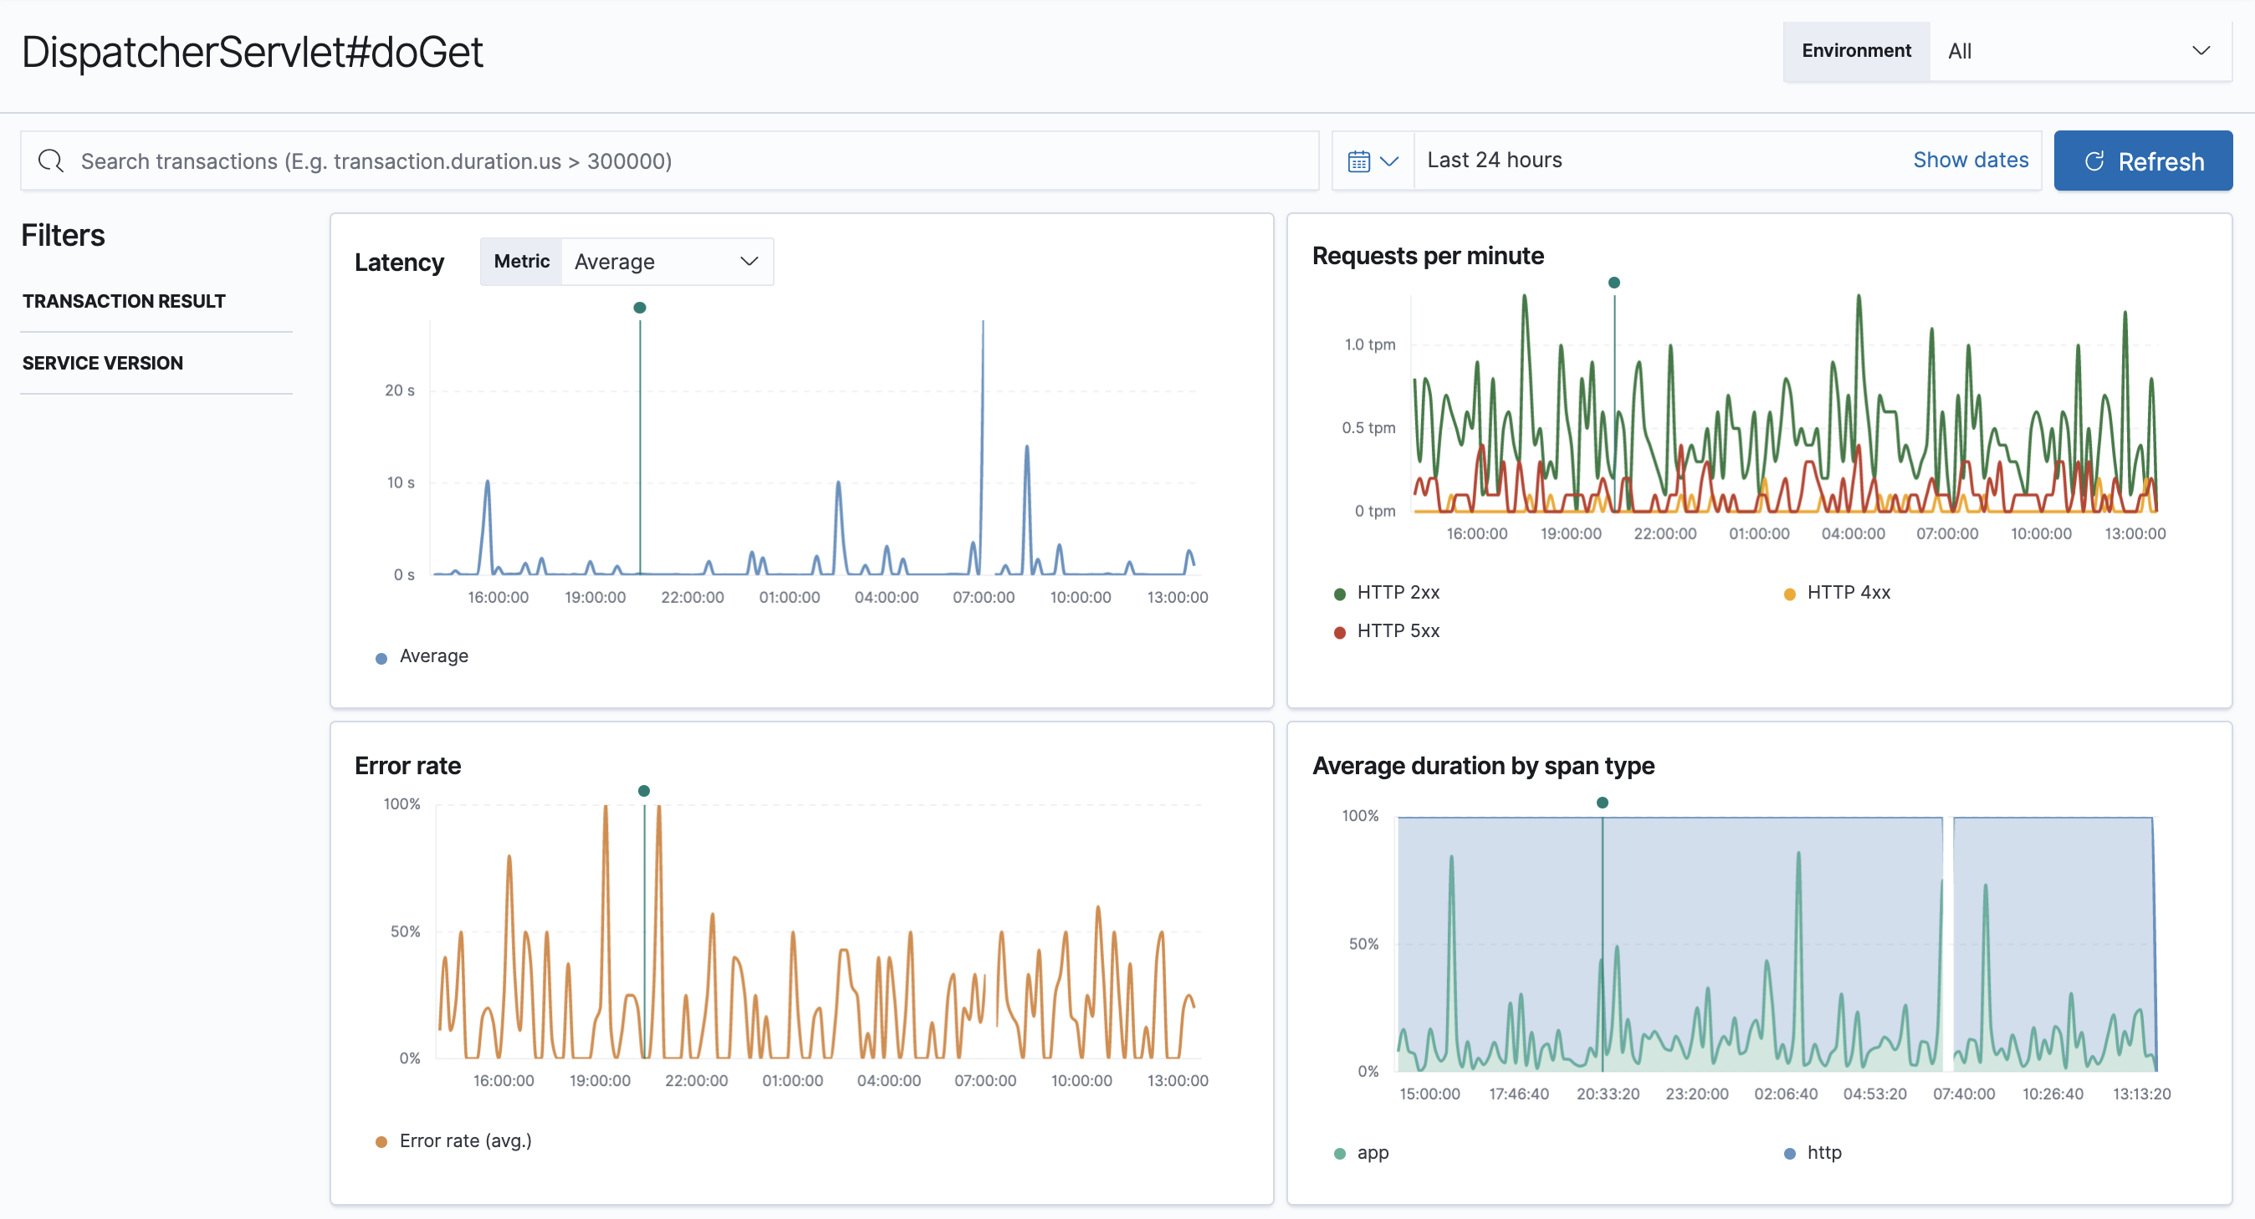Open the calendar date picker icon
The image size is (2255, 1219).
click(x=1358, y=161)
